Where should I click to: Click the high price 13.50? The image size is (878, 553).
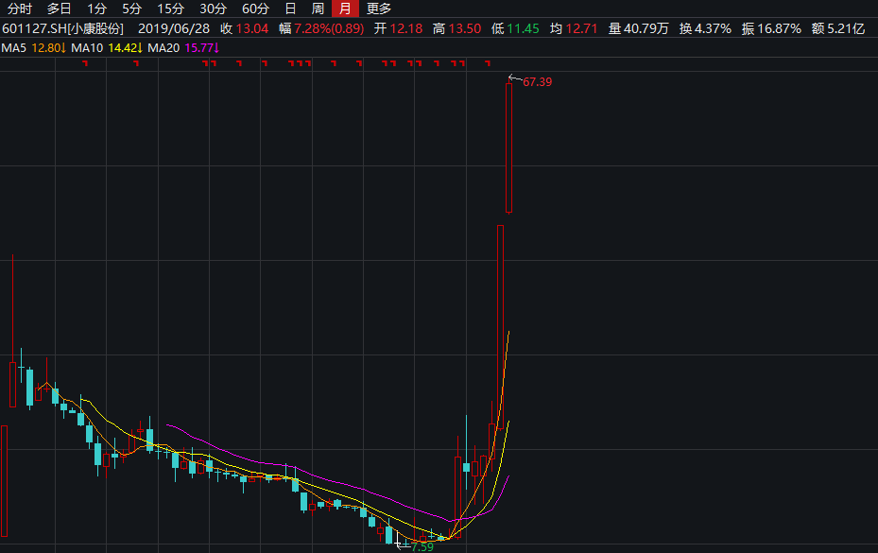point(465,28)
